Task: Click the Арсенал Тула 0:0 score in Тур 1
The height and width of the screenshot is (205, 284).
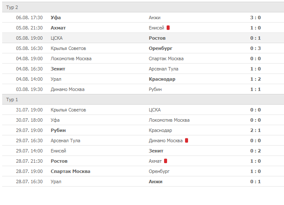Action: (x=255, y=141)
